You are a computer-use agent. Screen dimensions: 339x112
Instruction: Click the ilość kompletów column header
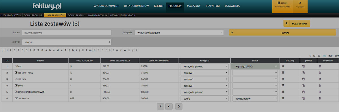pyautogui.click(x=84, y=60)
